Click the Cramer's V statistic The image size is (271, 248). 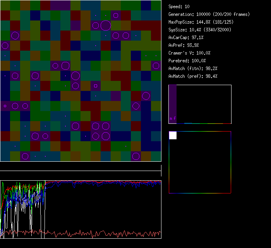click(189, 53)
